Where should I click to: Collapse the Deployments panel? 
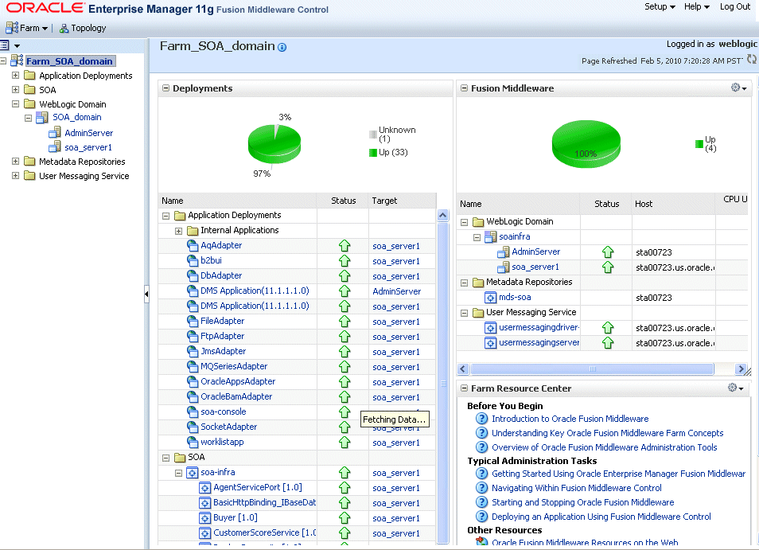point(165,88)
